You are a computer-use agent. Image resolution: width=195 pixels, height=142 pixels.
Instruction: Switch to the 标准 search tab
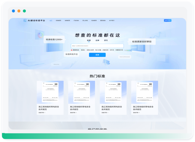point(89,40)
